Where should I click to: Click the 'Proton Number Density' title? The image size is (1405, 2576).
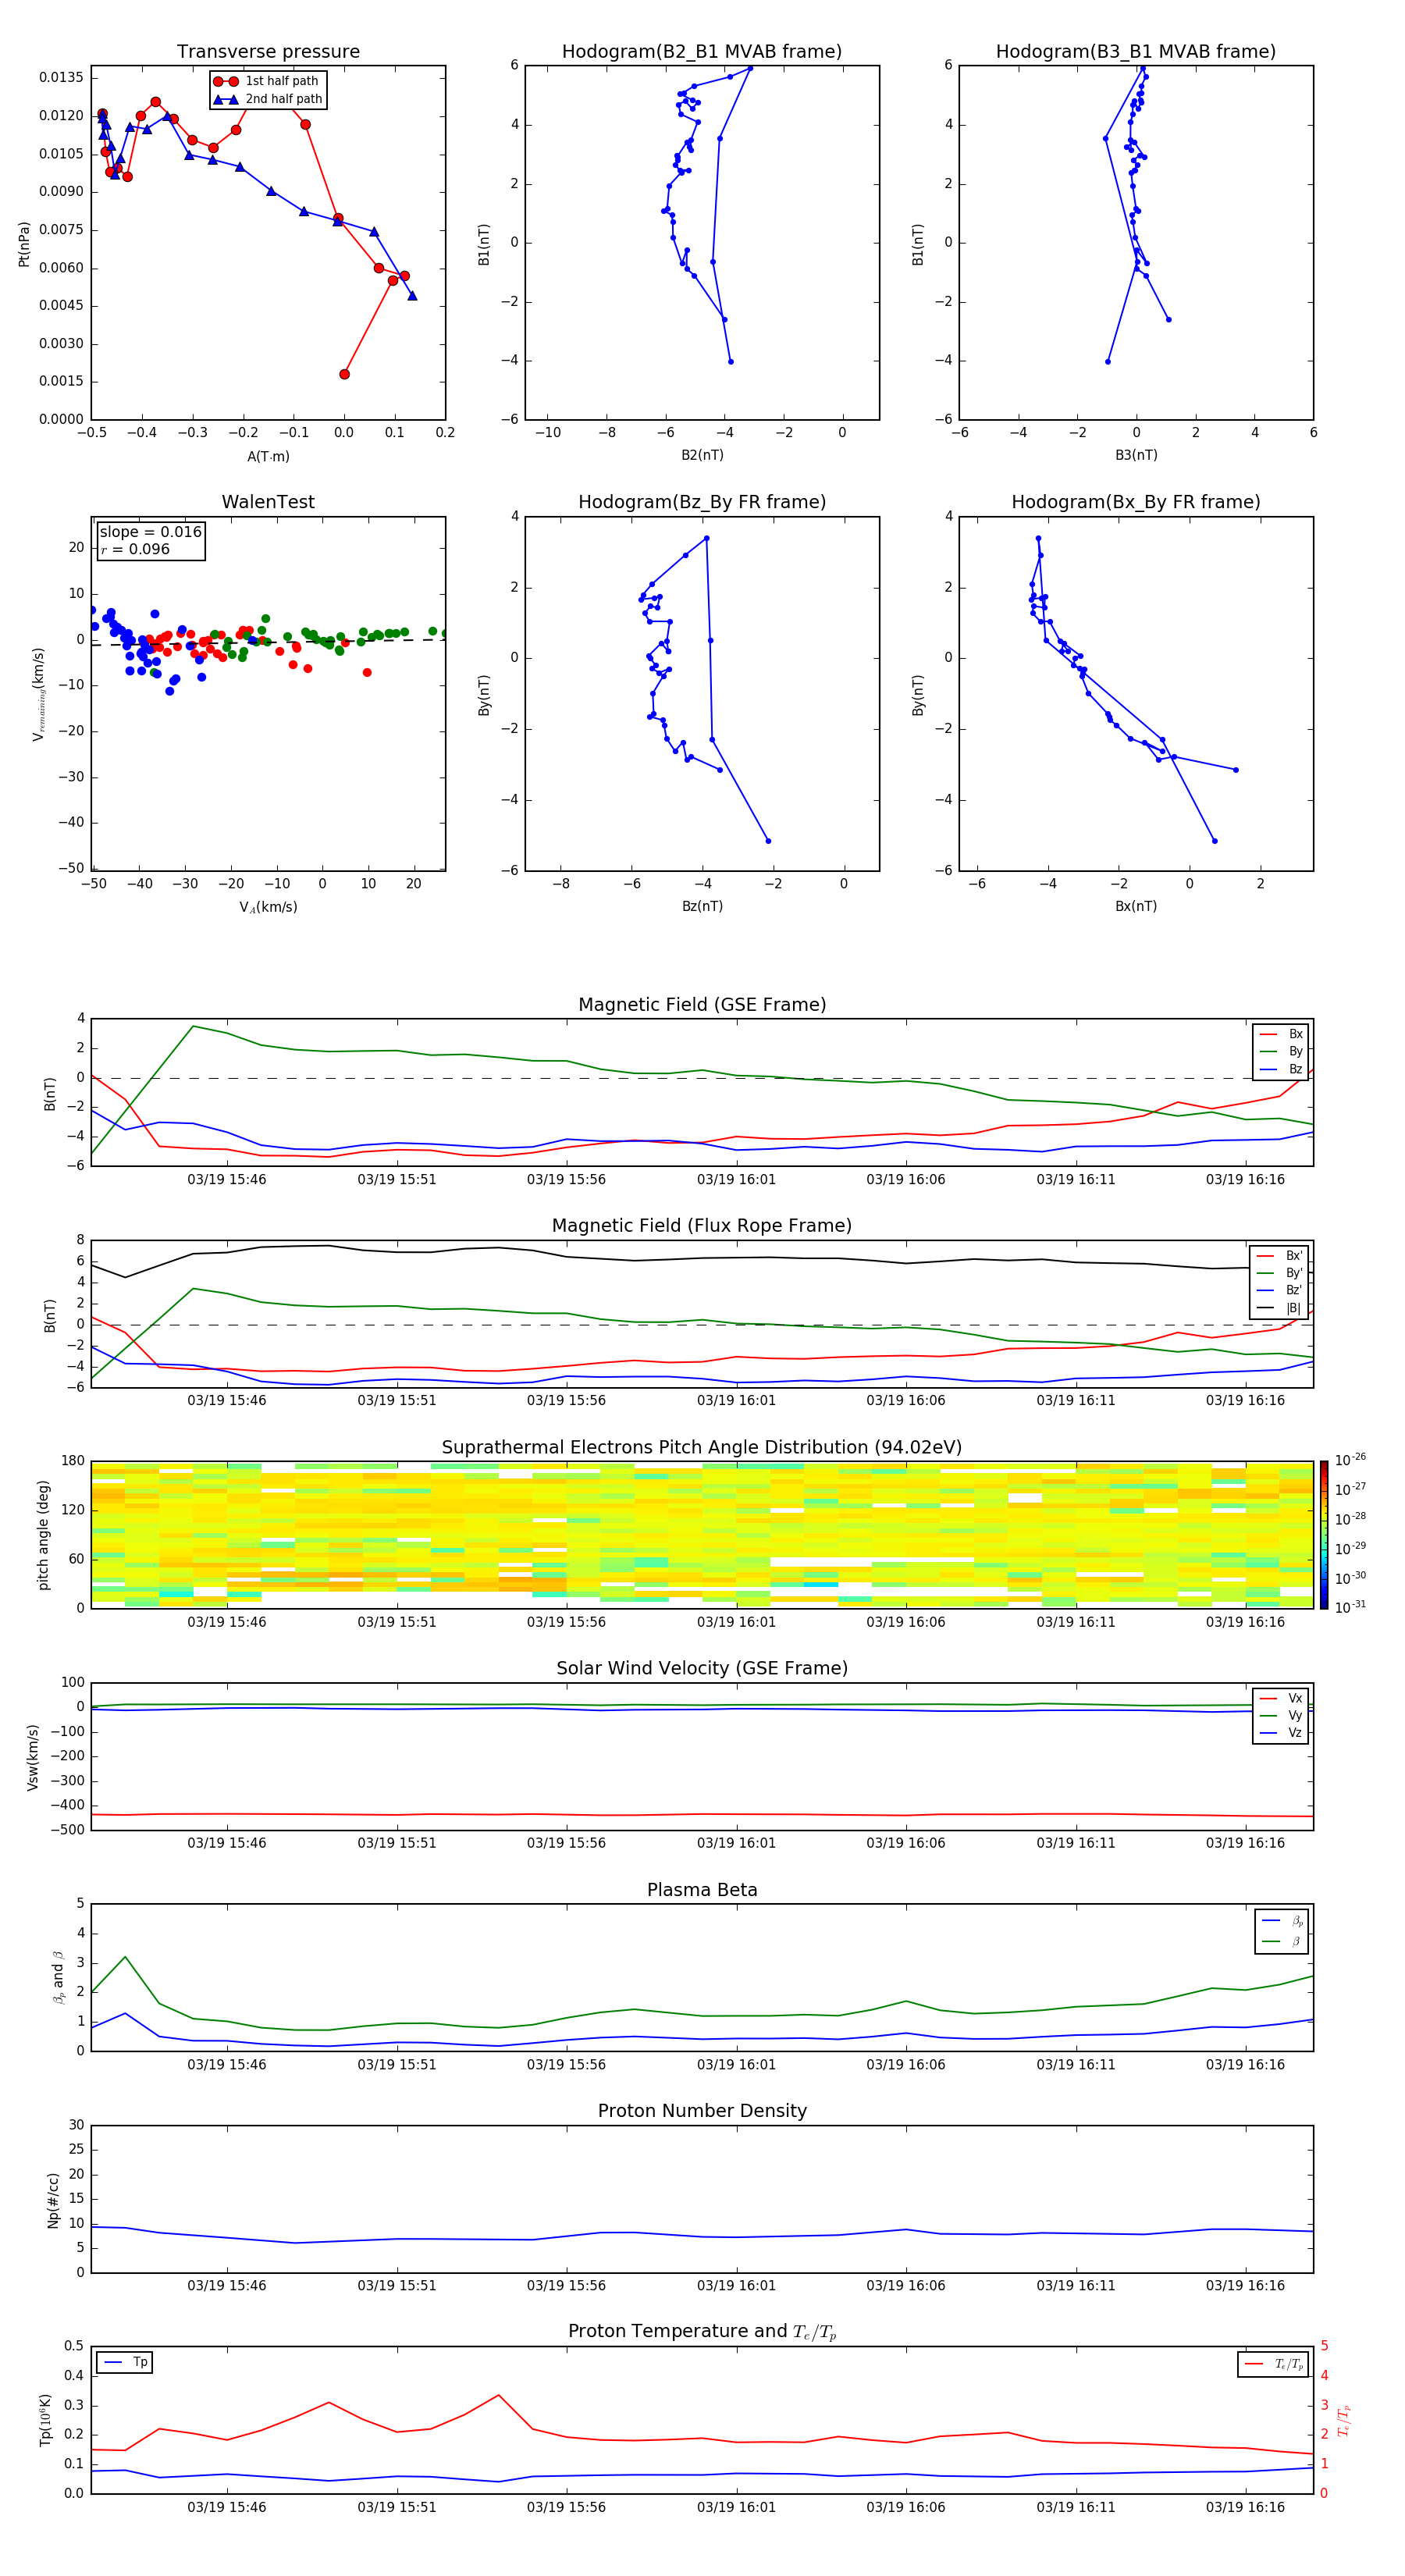pos(702,2110)
